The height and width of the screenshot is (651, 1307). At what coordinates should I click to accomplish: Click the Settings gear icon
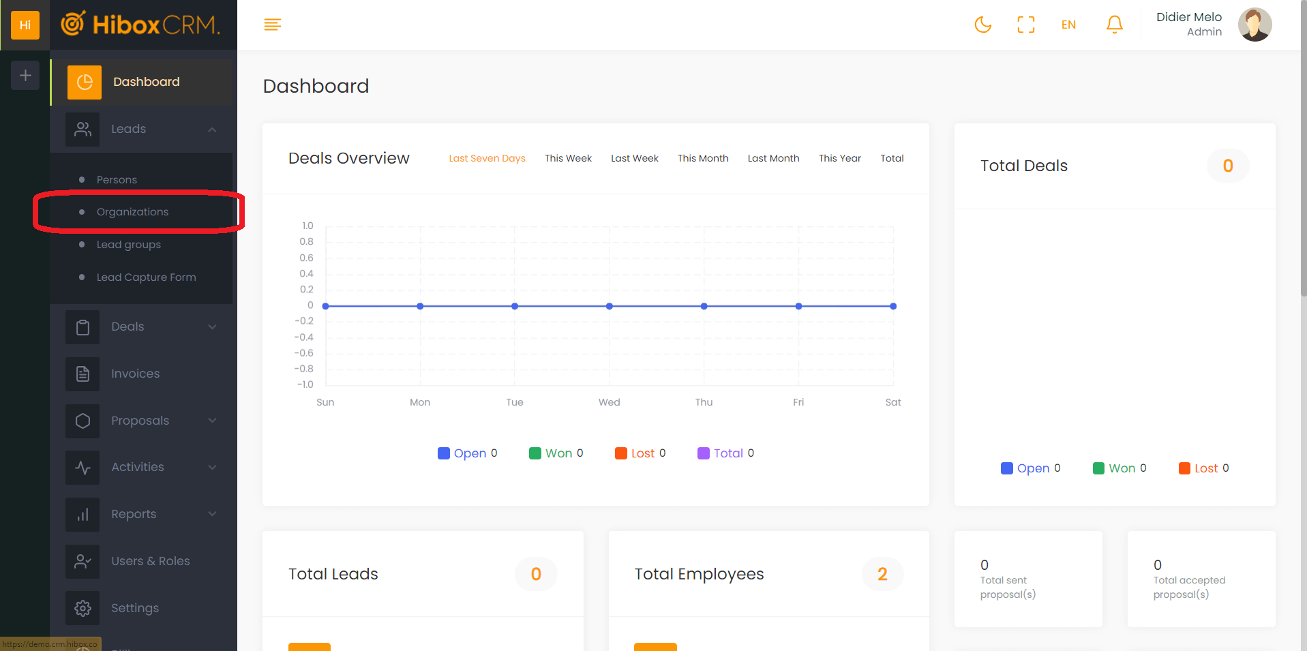(82, 608)
